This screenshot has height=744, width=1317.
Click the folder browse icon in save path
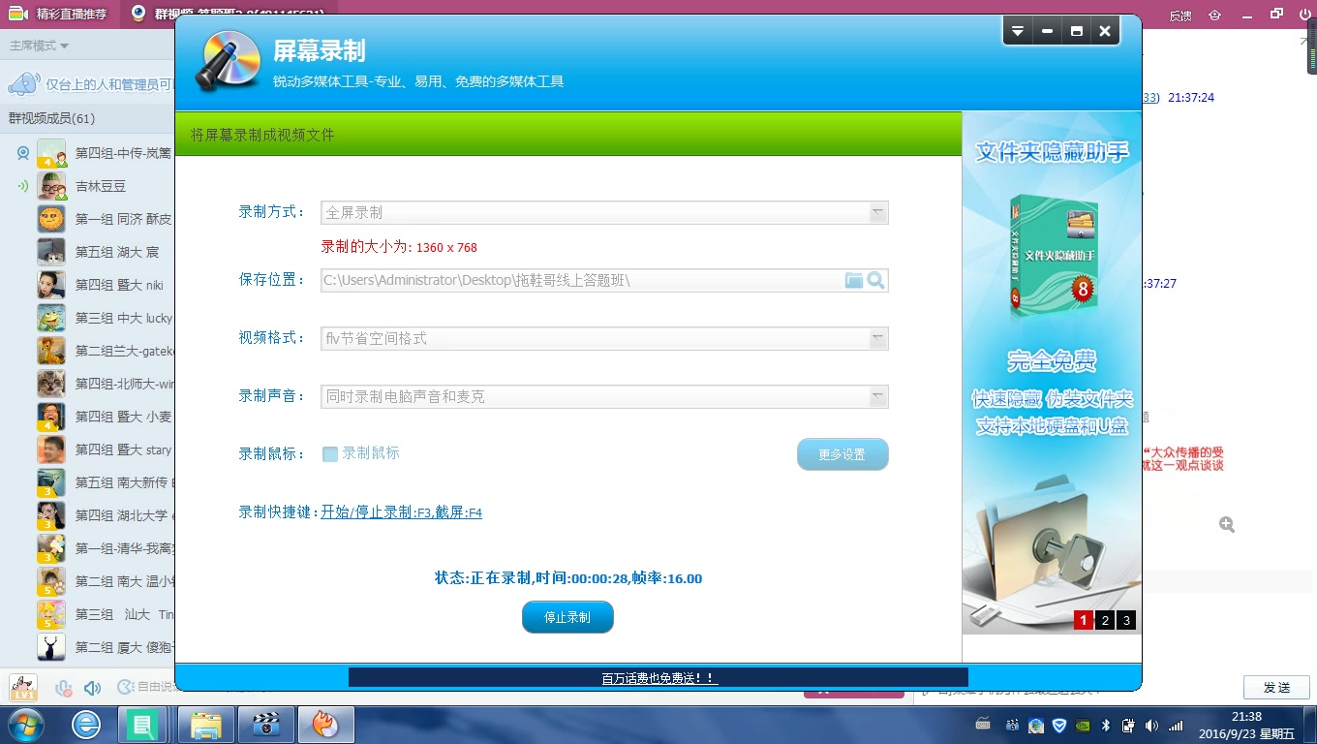coord(853,281)
